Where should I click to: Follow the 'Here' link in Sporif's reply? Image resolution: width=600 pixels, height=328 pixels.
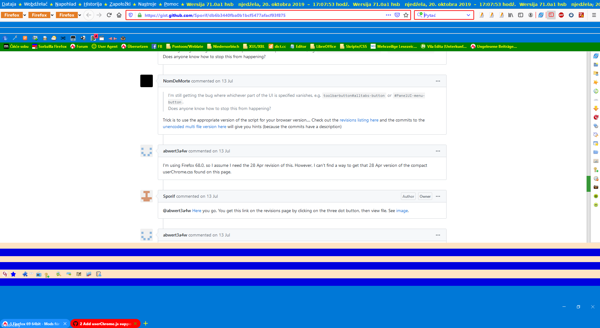tap(197, 211)
